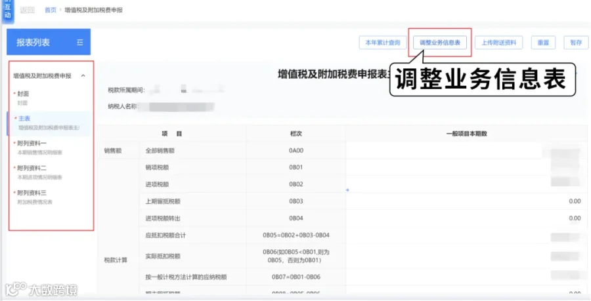Image resolution: width=591 pixels, height=301 pixels.
Task: Click 增值税及附加税费申报 in the breadcrumb
Action: point(93,10)
